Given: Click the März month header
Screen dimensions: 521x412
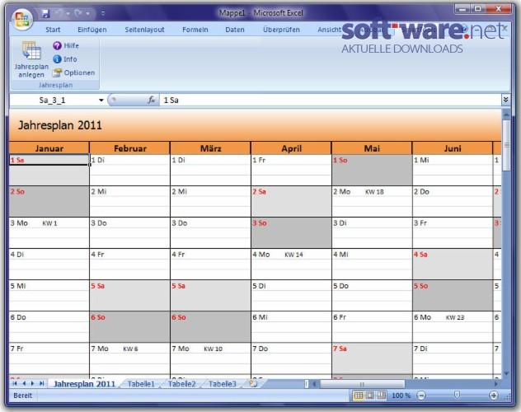Looking at the screenshot, I should tap(211, 148).
